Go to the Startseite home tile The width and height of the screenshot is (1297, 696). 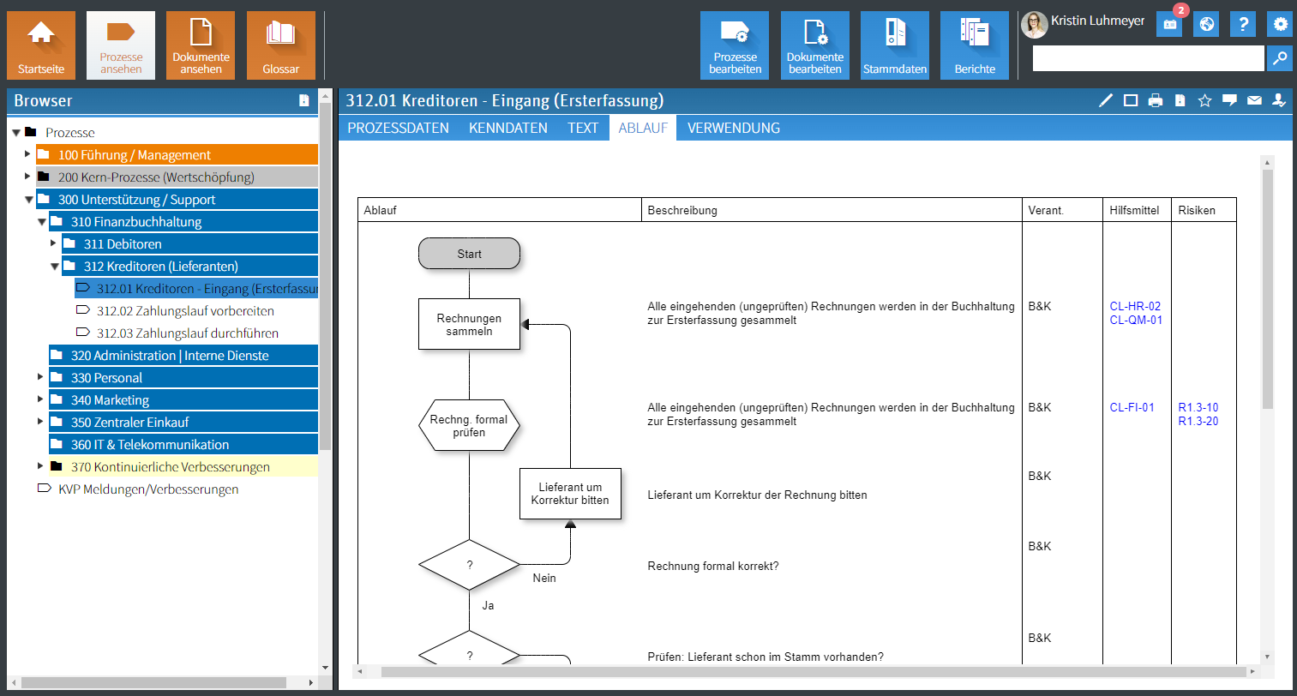pos(41,45)
